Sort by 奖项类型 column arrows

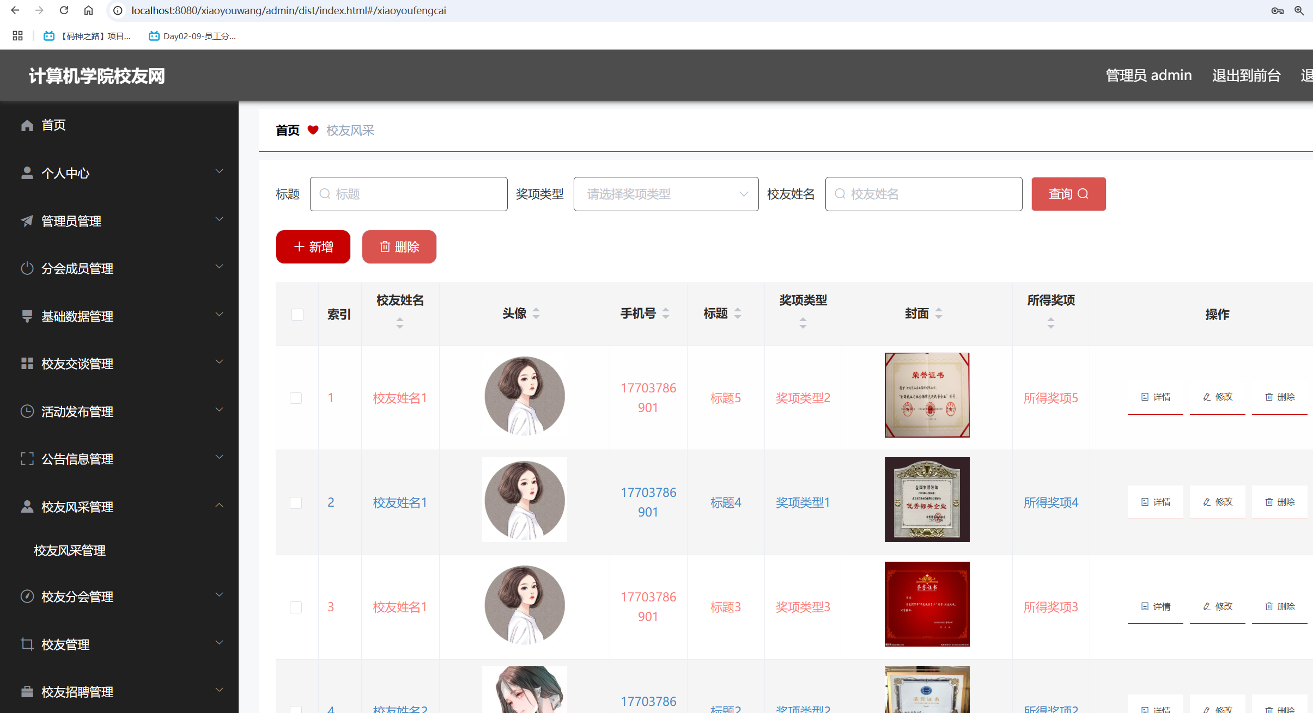[x=803, y=323]
